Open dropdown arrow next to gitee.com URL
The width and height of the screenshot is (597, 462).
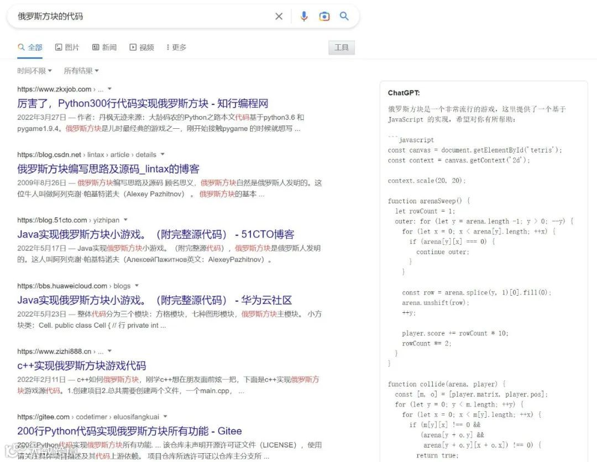[x=165, y=417]
